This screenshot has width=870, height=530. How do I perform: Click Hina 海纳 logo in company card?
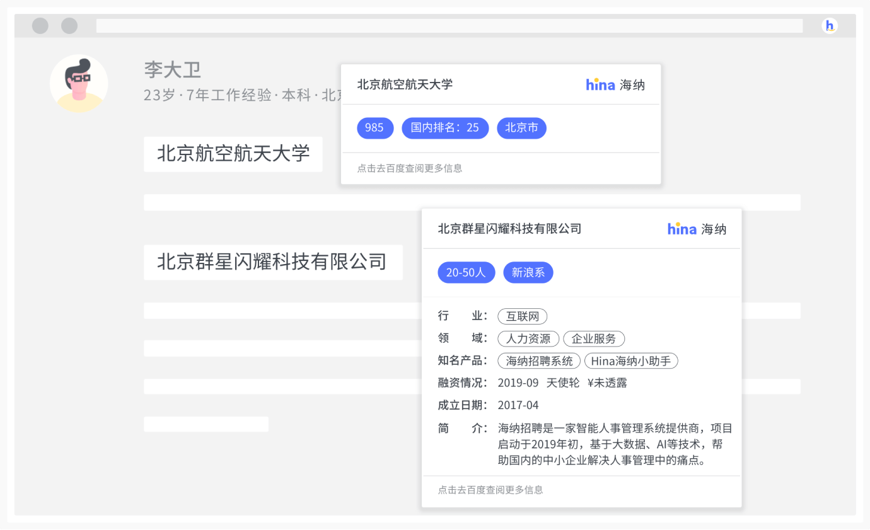pyautogui.click(x=697, y=229)
